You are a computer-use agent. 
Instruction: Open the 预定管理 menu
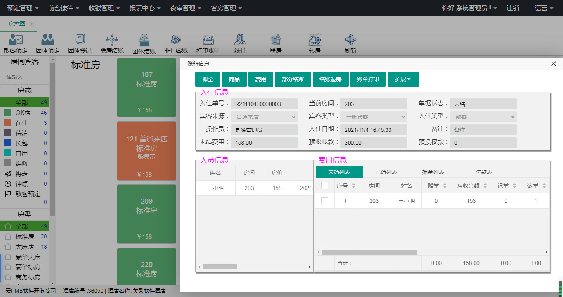point(23,8)
